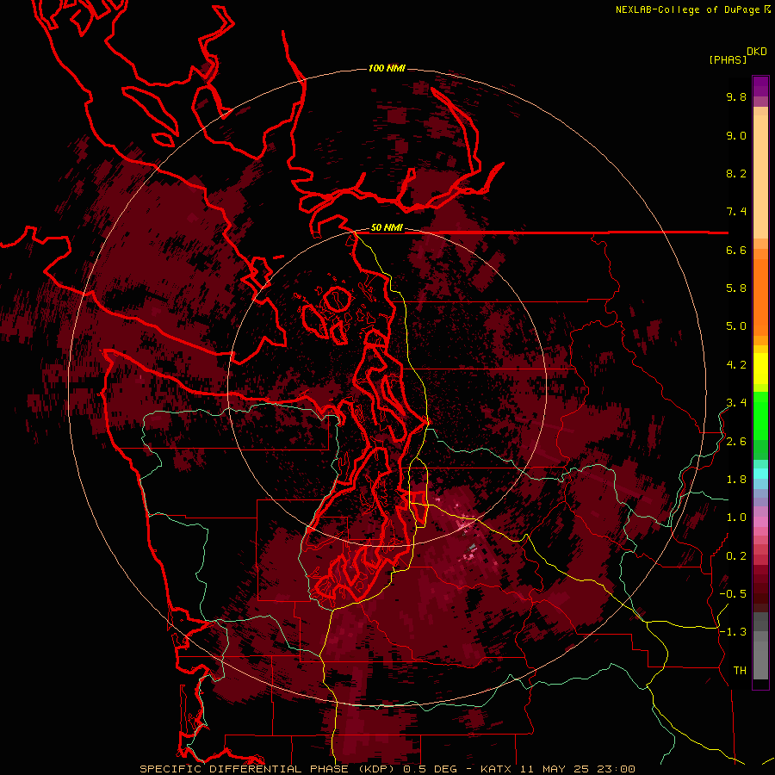775x775 pixels.
Task: Click the [PHAS] legend heading
Action: (728, 59)
